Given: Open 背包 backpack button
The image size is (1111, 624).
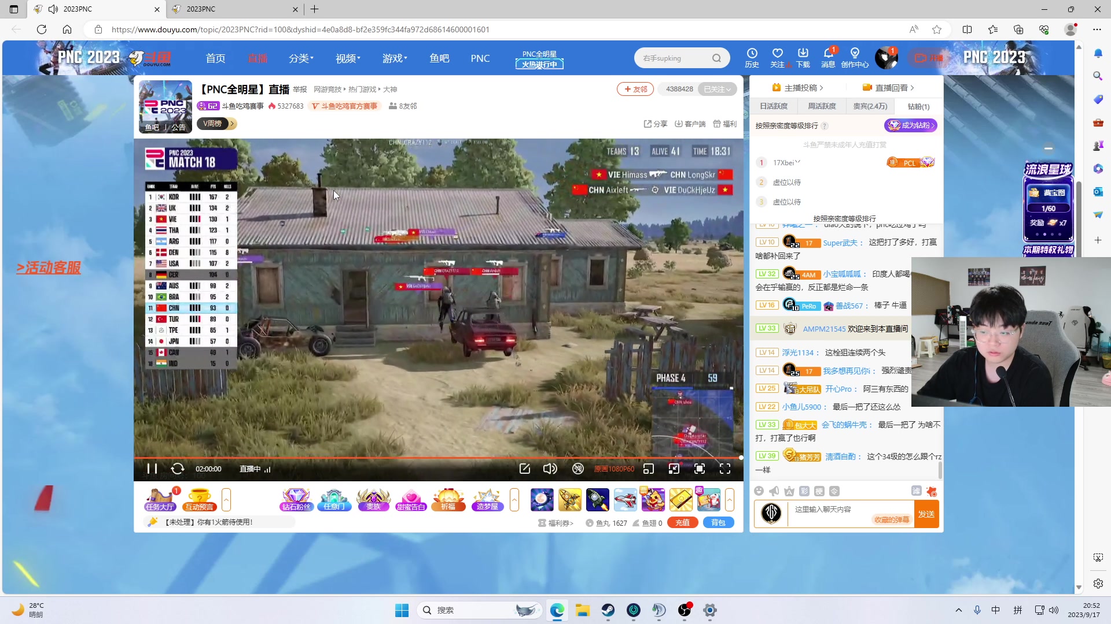Looking at the screenshot, I should (718, 522).
